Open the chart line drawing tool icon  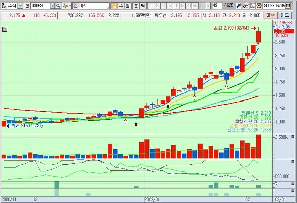click(246, 6)
